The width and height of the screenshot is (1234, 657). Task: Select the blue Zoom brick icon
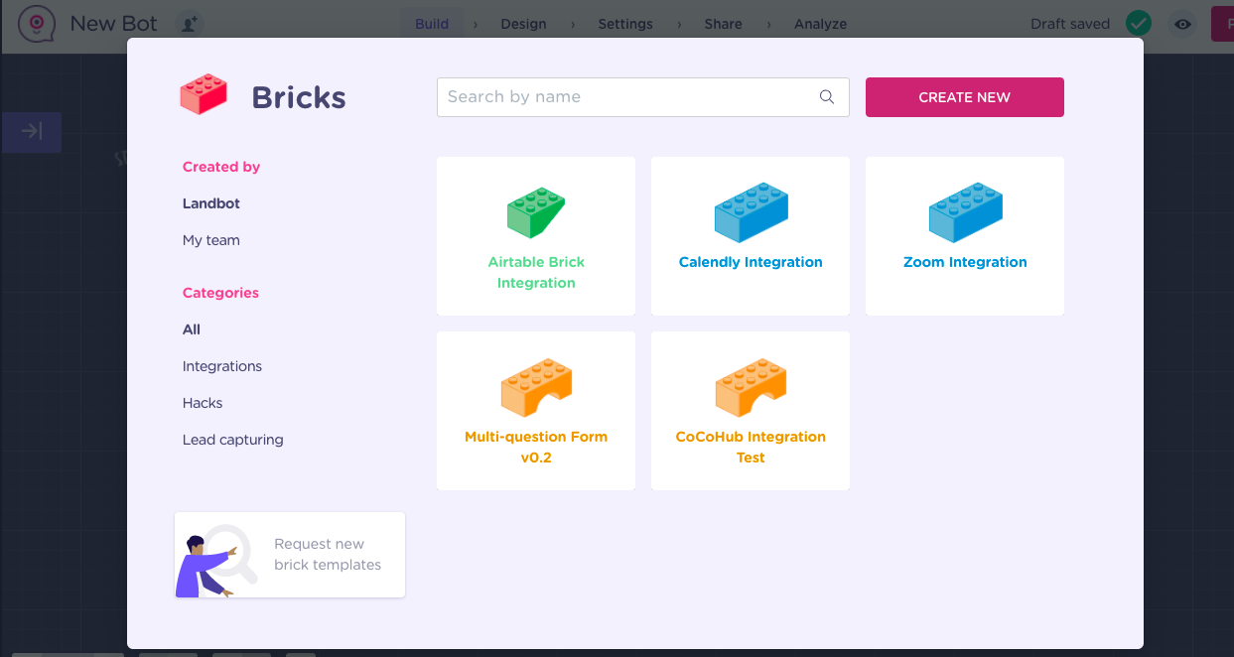[x=965, y=212]
